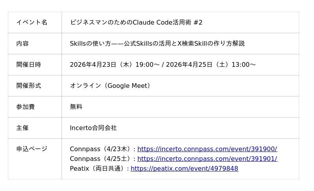Click the Peatix（両日共通） label text
Image resolution: width=314 pixels, height=191 pixels.
point(98,168)
